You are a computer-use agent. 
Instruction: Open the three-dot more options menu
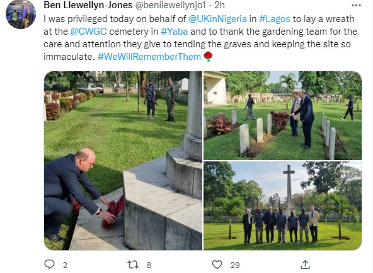[x=356, y=6]
